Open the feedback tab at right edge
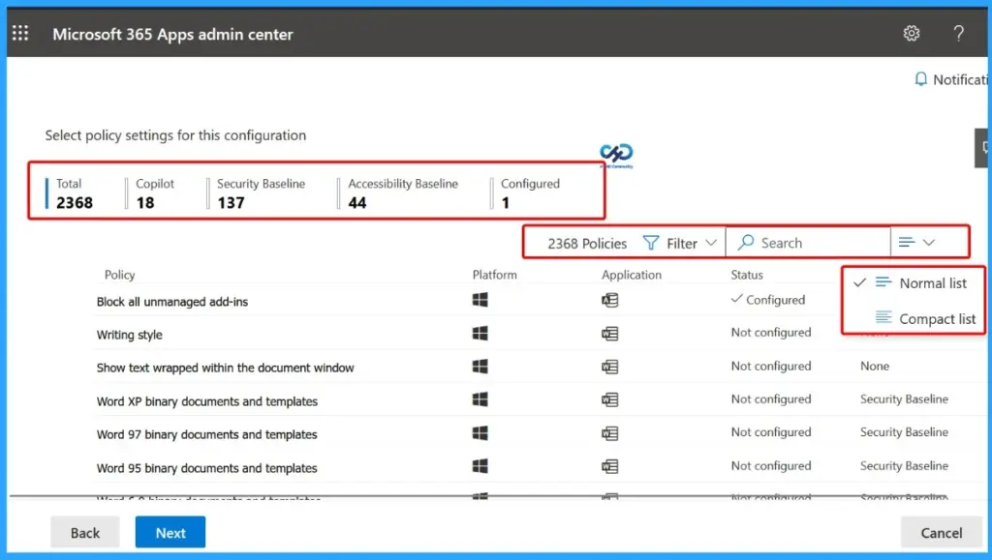992x560 pixels. coord(983,148)
